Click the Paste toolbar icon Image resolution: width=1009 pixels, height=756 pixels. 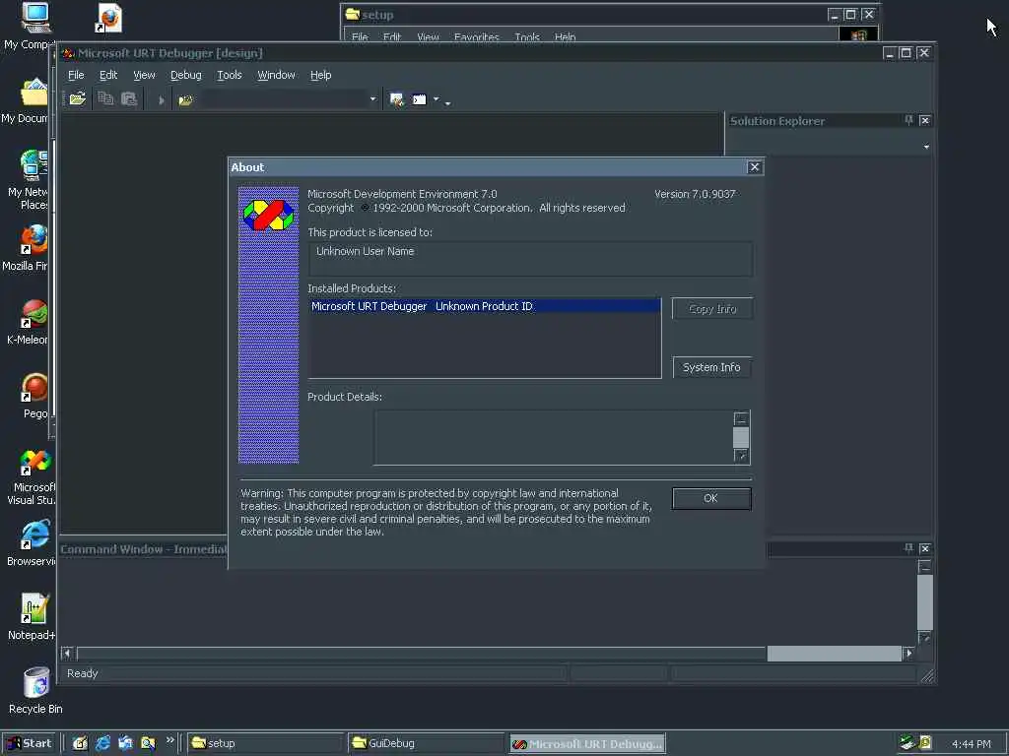tap(129, 99)
